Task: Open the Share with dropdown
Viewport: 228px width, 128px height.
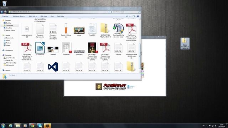Action: point(33,16)
